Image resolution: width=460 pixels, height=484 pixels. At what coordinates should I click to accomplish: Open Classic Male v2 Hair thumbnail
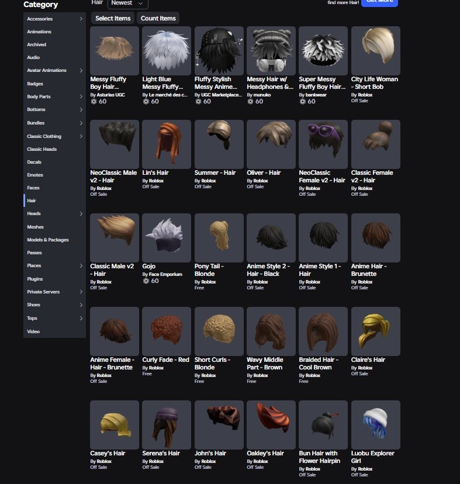click(114, 238)
